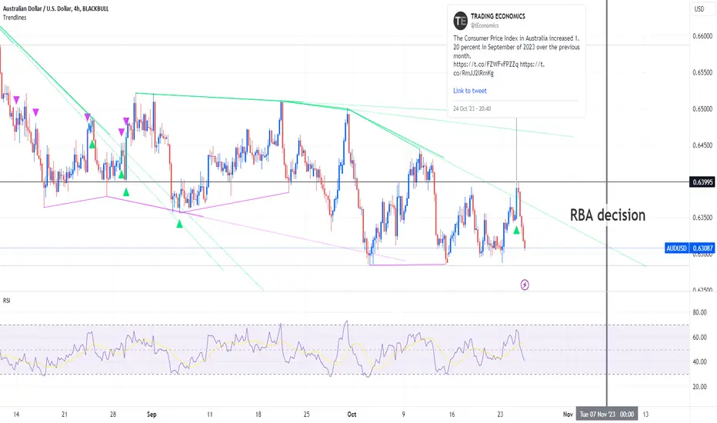
Task: Select the 'RBA decision' text annotation
Action: (607, 215)
